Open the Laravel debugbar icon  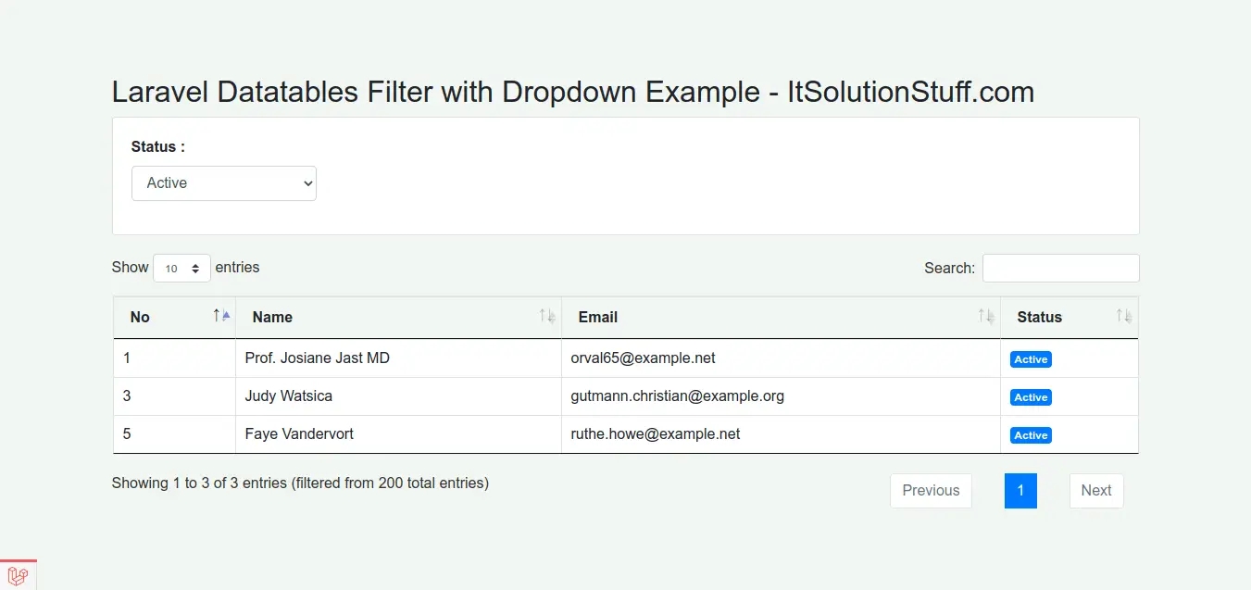point(18,575)
